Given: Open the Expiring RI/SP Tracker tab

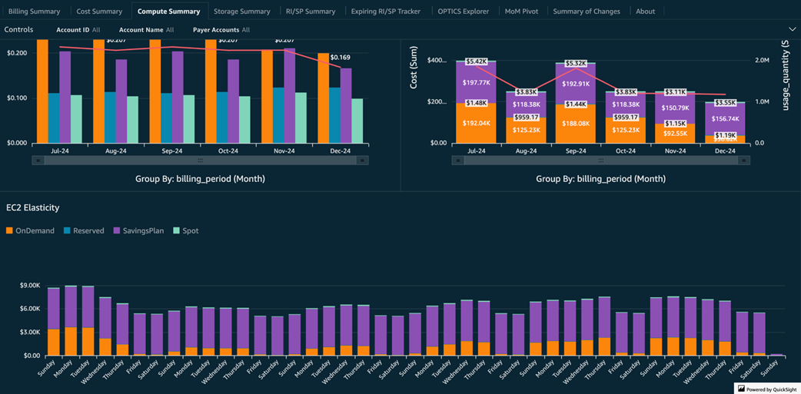Looking at the screenshot, I should [x=385, y=12].
